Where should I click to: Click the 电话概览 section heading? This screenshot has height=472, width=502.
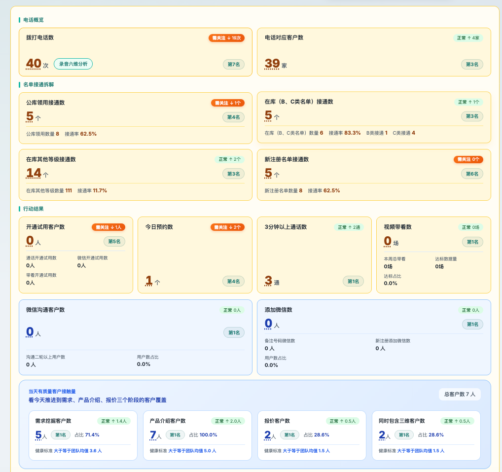[34, 20]
